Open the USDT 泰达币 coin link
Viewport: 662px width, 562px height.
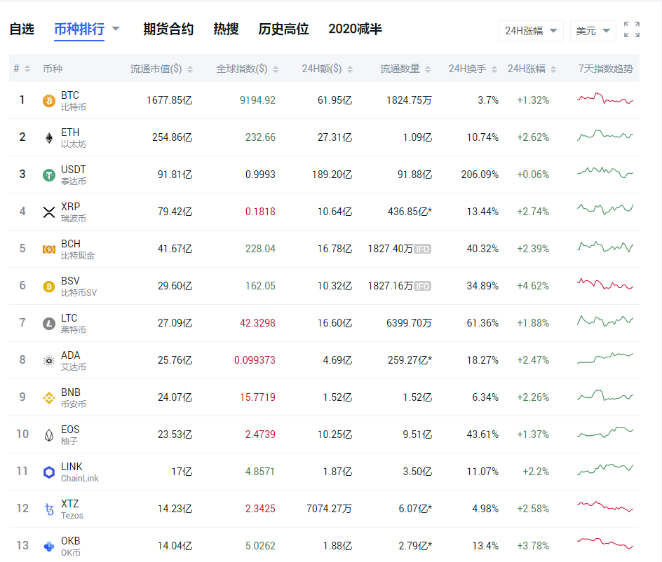click(73, 175)
